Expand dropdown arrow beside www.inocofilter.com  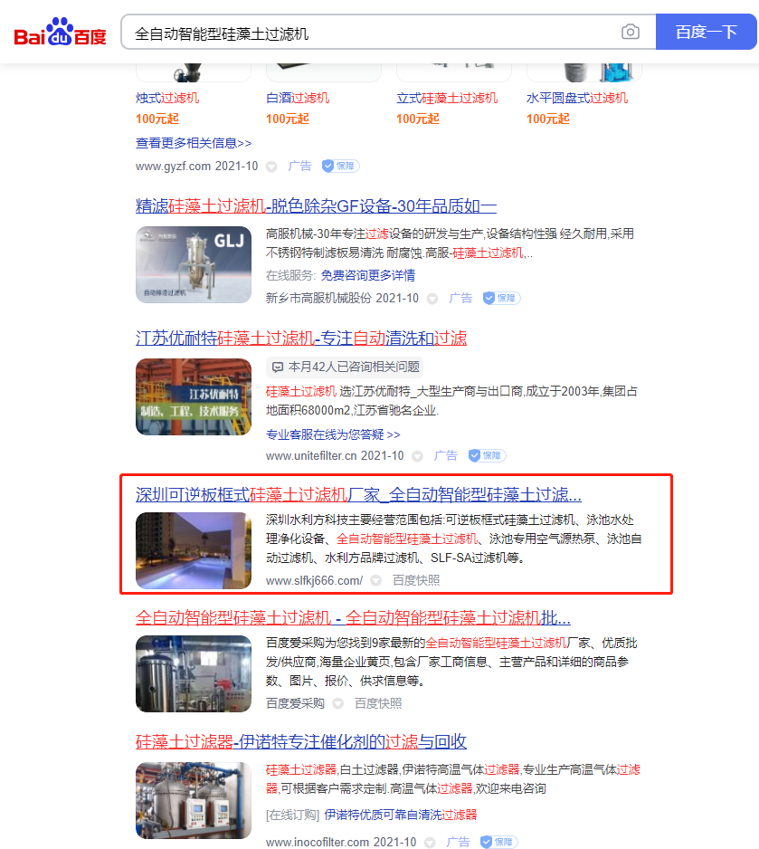point(430,843)
